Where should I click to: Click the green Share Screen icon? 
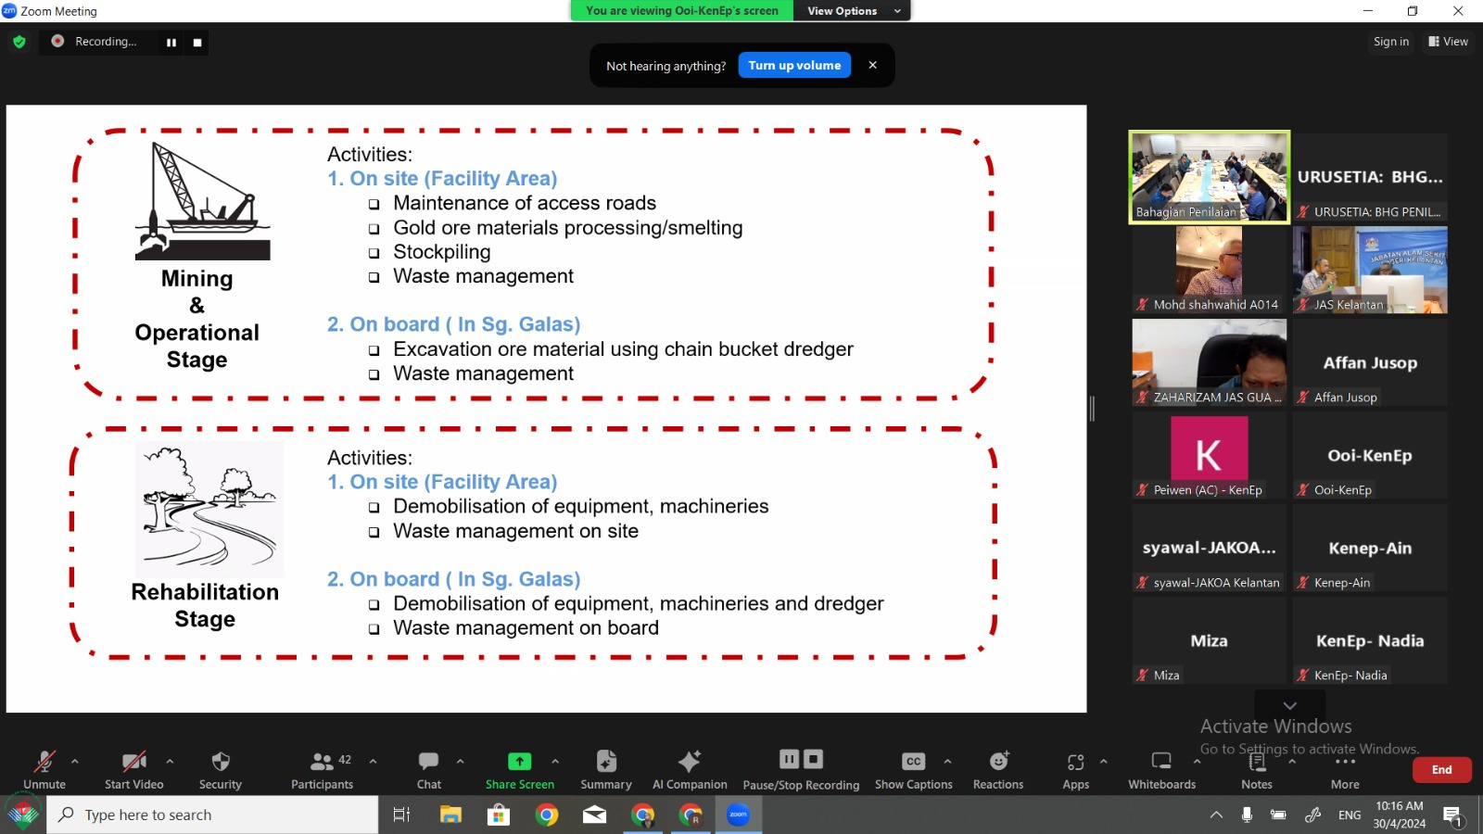tap(520, 762)
